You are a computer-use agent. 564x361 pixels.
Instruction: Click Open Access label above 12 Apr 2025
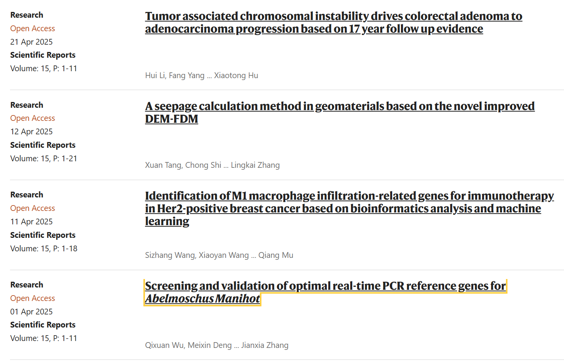33,118
